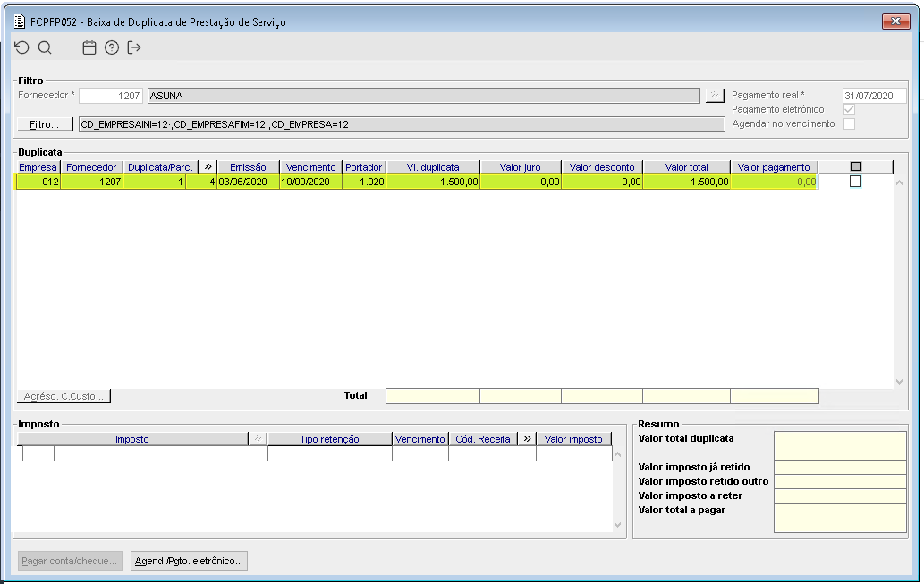Click the filter expression field CD_EMPRESAINI
The height and width of the screenshot is (584, 924).
click(x=402, y=124)
